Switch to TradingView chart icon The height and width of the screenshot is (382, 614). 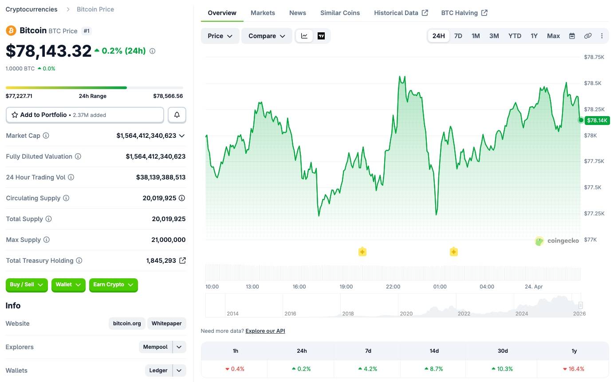321,36
